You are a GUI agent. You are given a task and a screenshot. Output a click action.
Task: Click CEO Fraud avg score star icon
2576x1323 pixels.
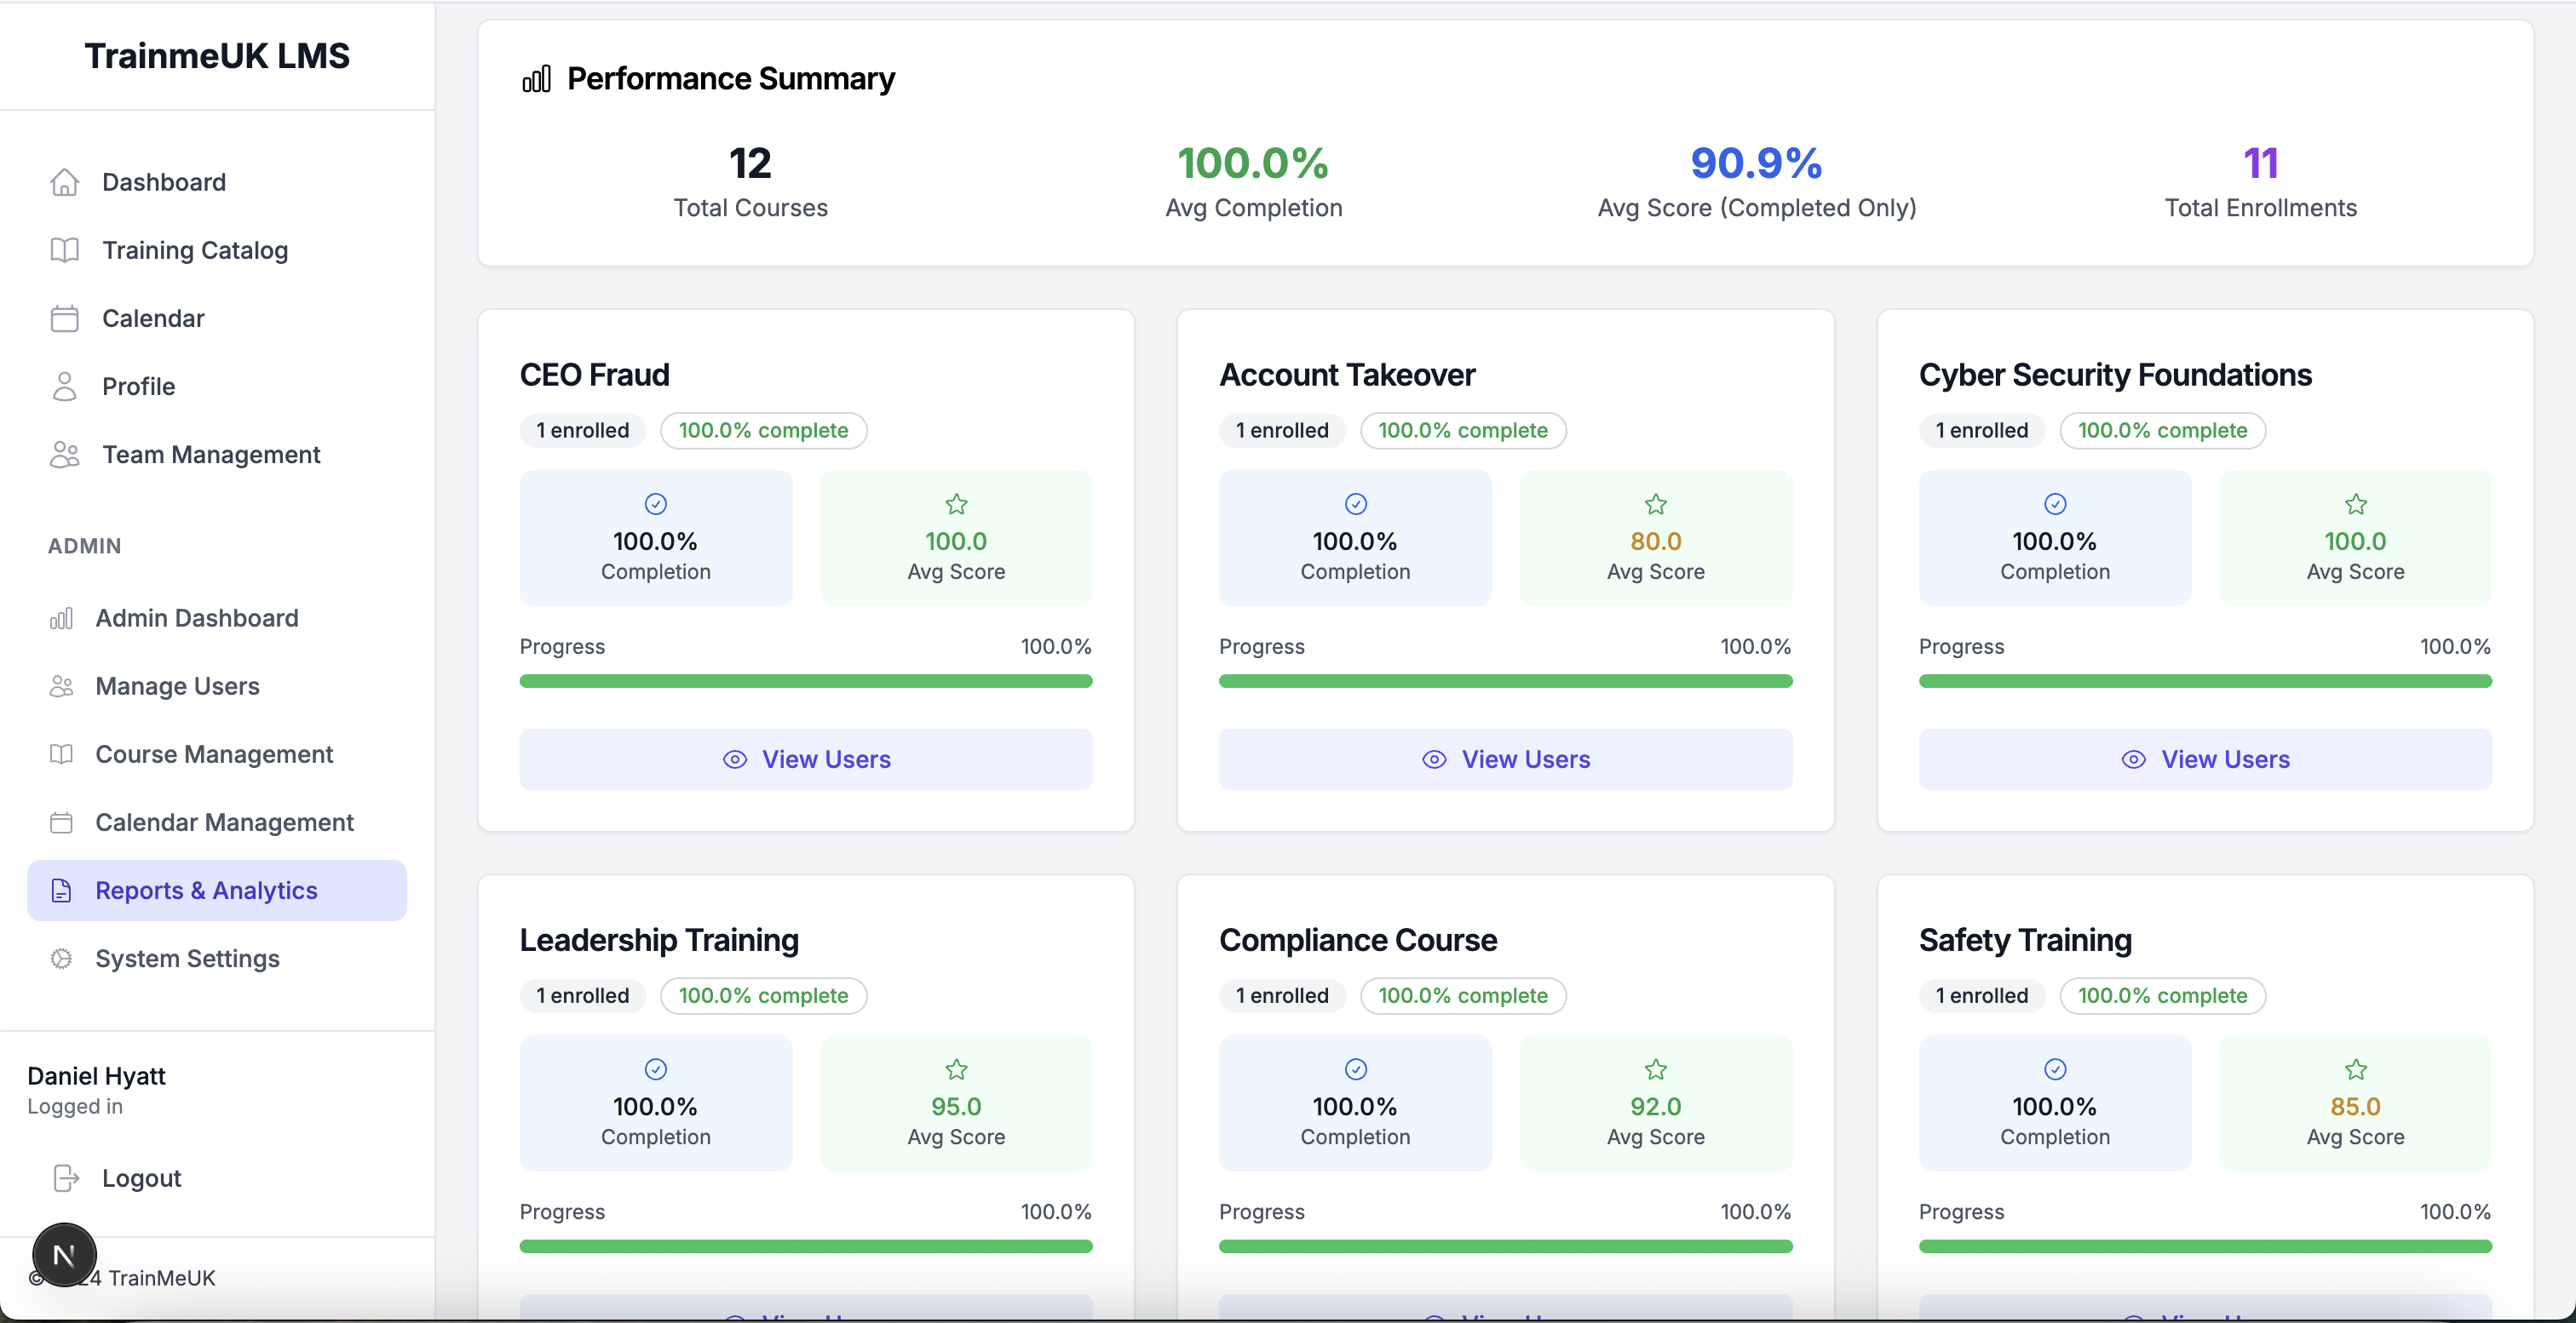coord(956,505)
